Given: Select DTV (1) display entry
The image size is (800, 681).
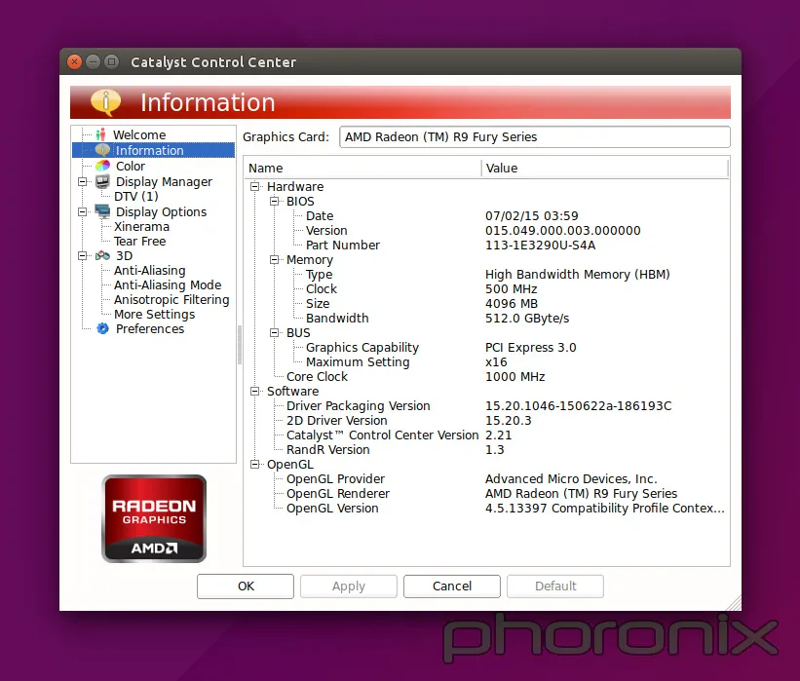Looking at the screenshot, I should (136, 197).
